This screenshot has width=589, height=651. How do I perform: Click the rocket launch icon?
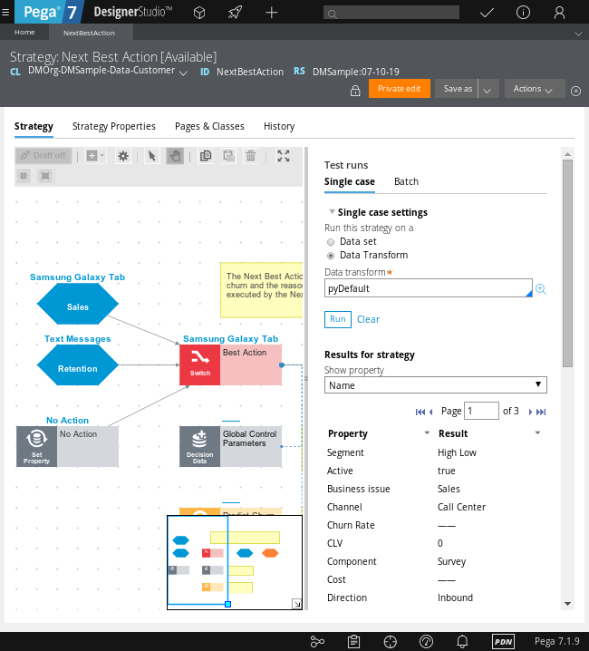(x=235, y=13)
